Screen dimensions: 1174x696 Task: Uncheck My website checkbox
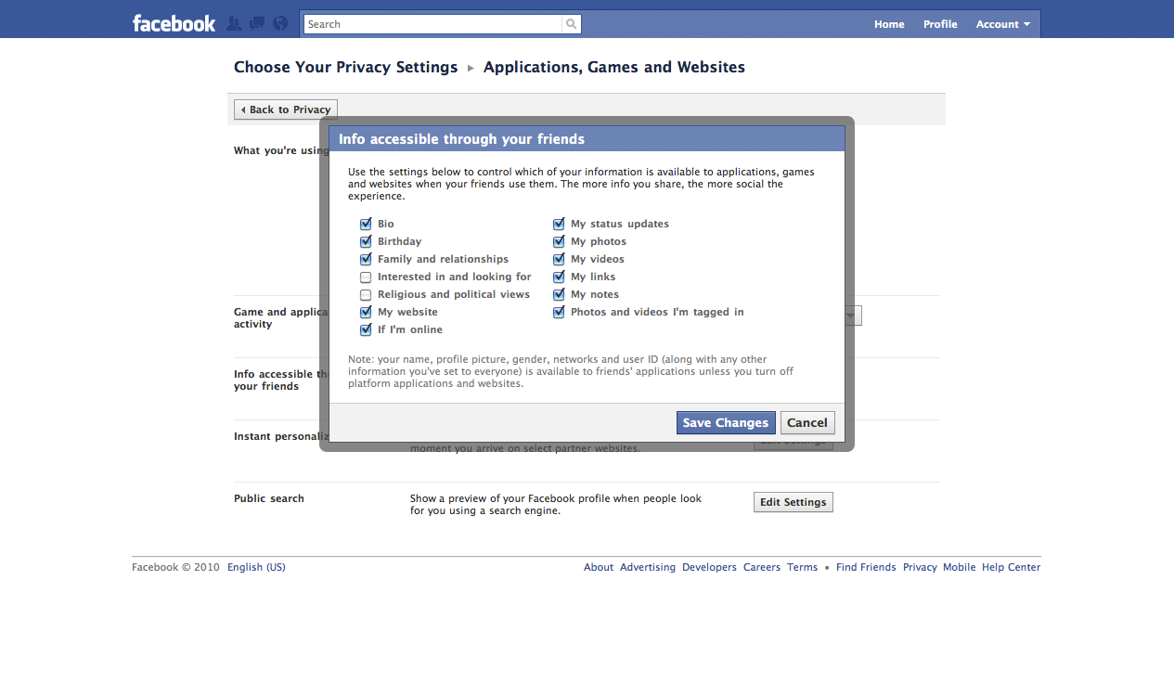click(366, 312)
